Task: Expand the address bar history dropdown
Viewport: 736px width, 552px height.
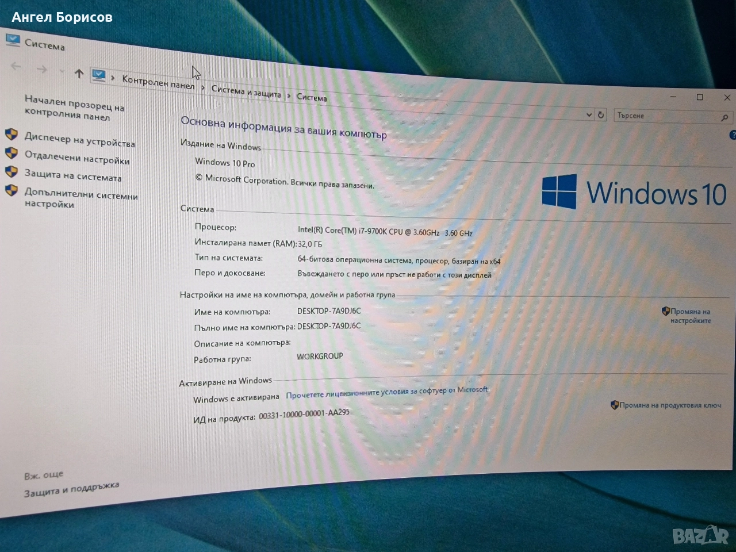Action: 589,114
